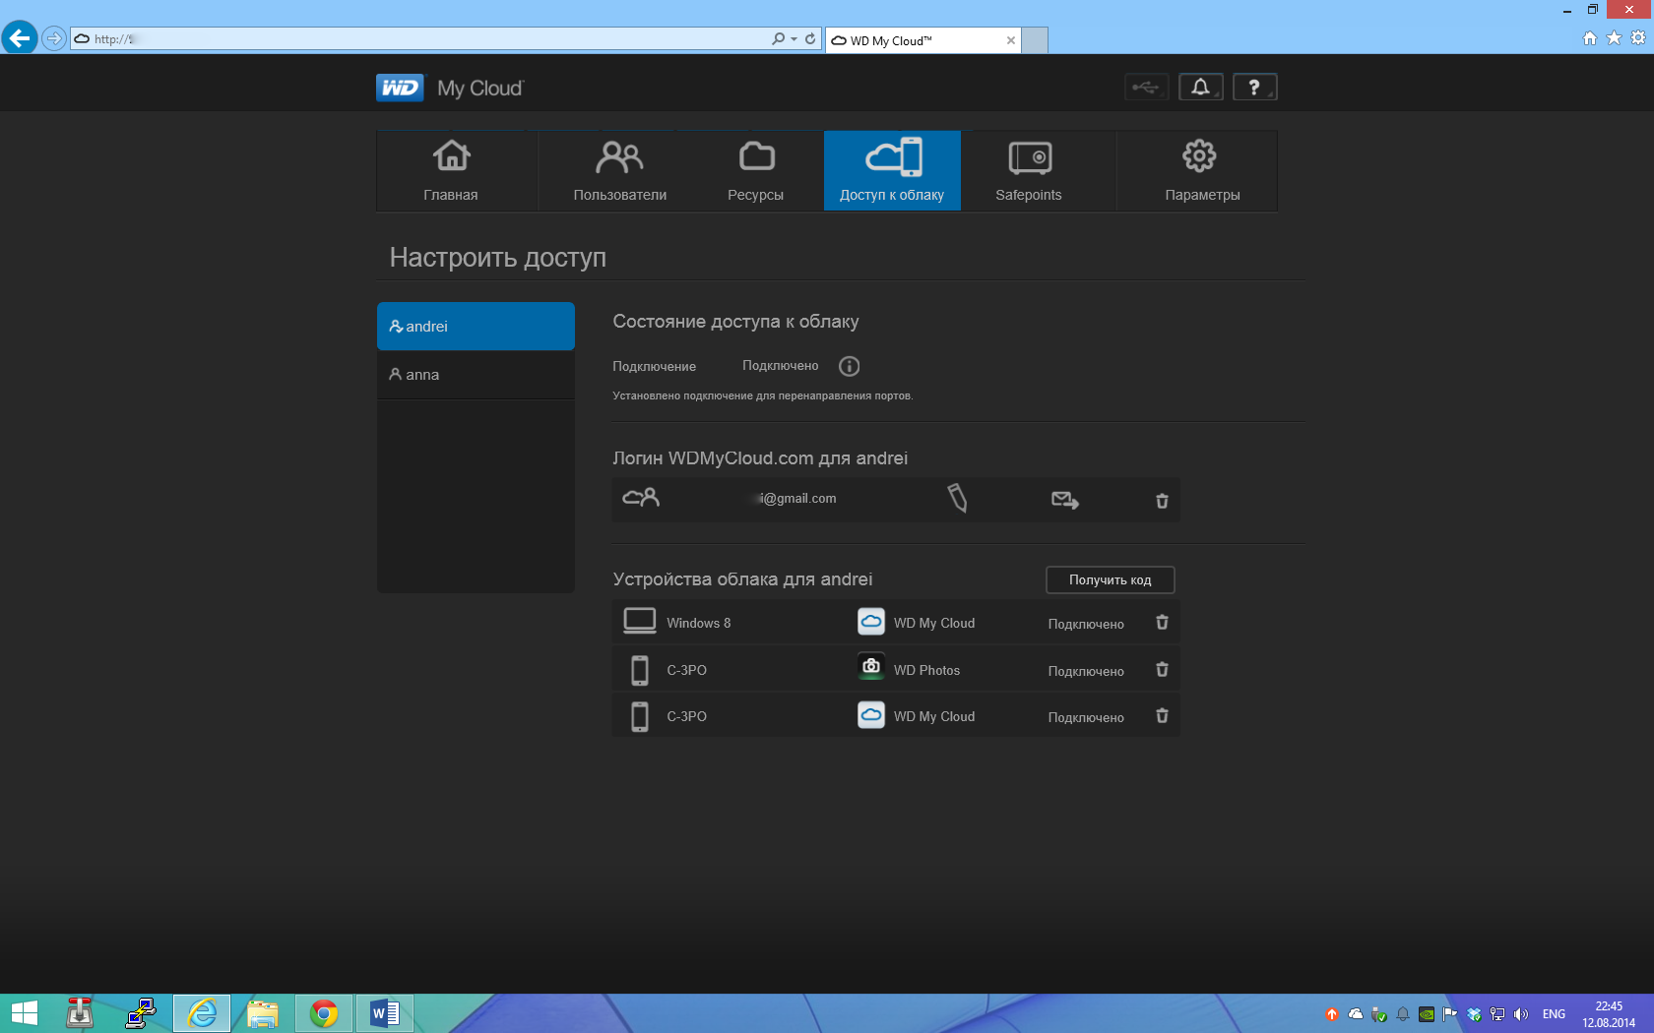
Task: Open the notifications bell icon
Action: pos(1201,88)
